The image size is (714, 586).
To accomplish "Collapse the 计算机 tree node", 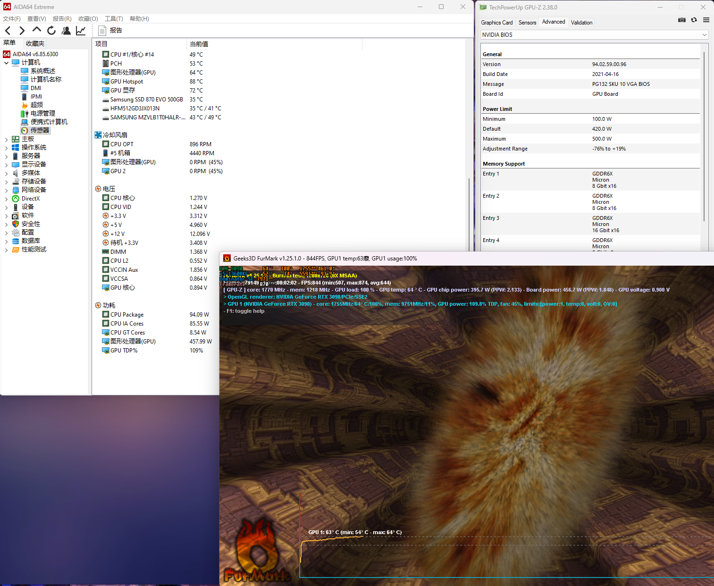I will 6,63.
